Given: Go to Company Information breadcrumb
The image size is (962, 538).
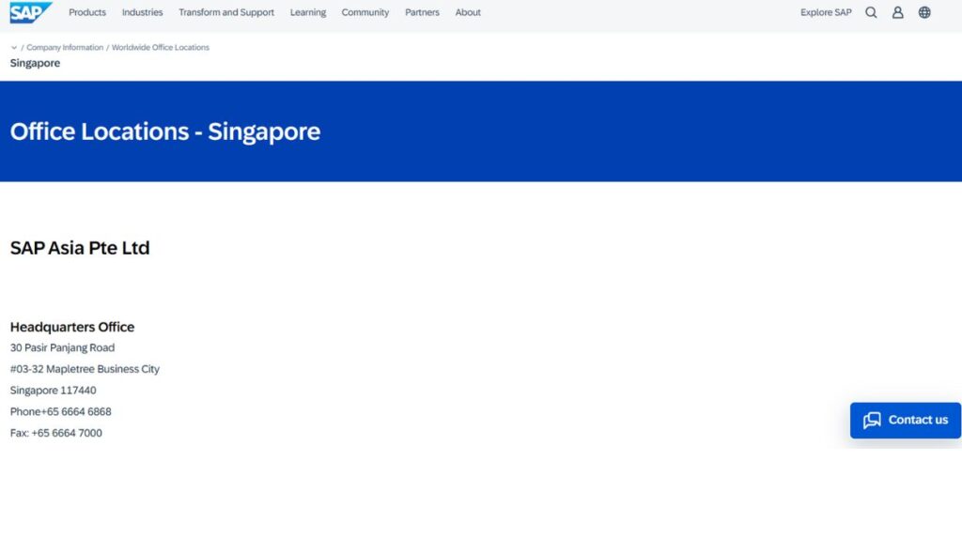Looking at the screenshot, I should click(x=65, y=47).
